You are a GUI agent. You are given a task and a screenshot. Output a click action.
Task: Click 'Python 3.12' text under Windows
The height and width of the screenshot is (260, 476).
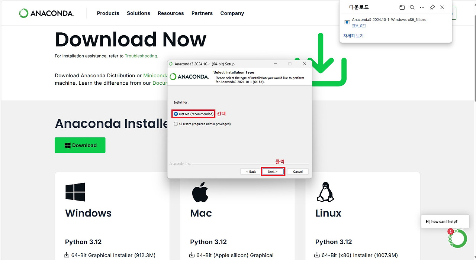(x=83, y=242)
